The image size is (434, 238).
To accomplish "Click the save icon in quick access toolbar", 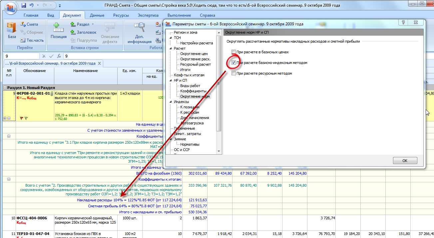I will 24,6.
